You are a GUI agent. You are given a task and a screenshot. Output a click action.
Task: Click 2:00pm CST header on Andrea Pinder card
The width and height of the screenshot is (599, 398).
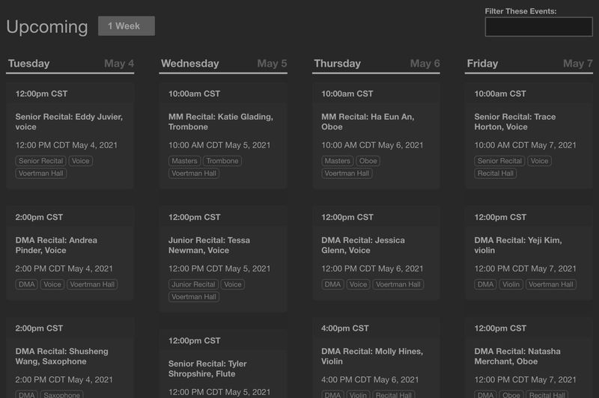pos(40,218)
